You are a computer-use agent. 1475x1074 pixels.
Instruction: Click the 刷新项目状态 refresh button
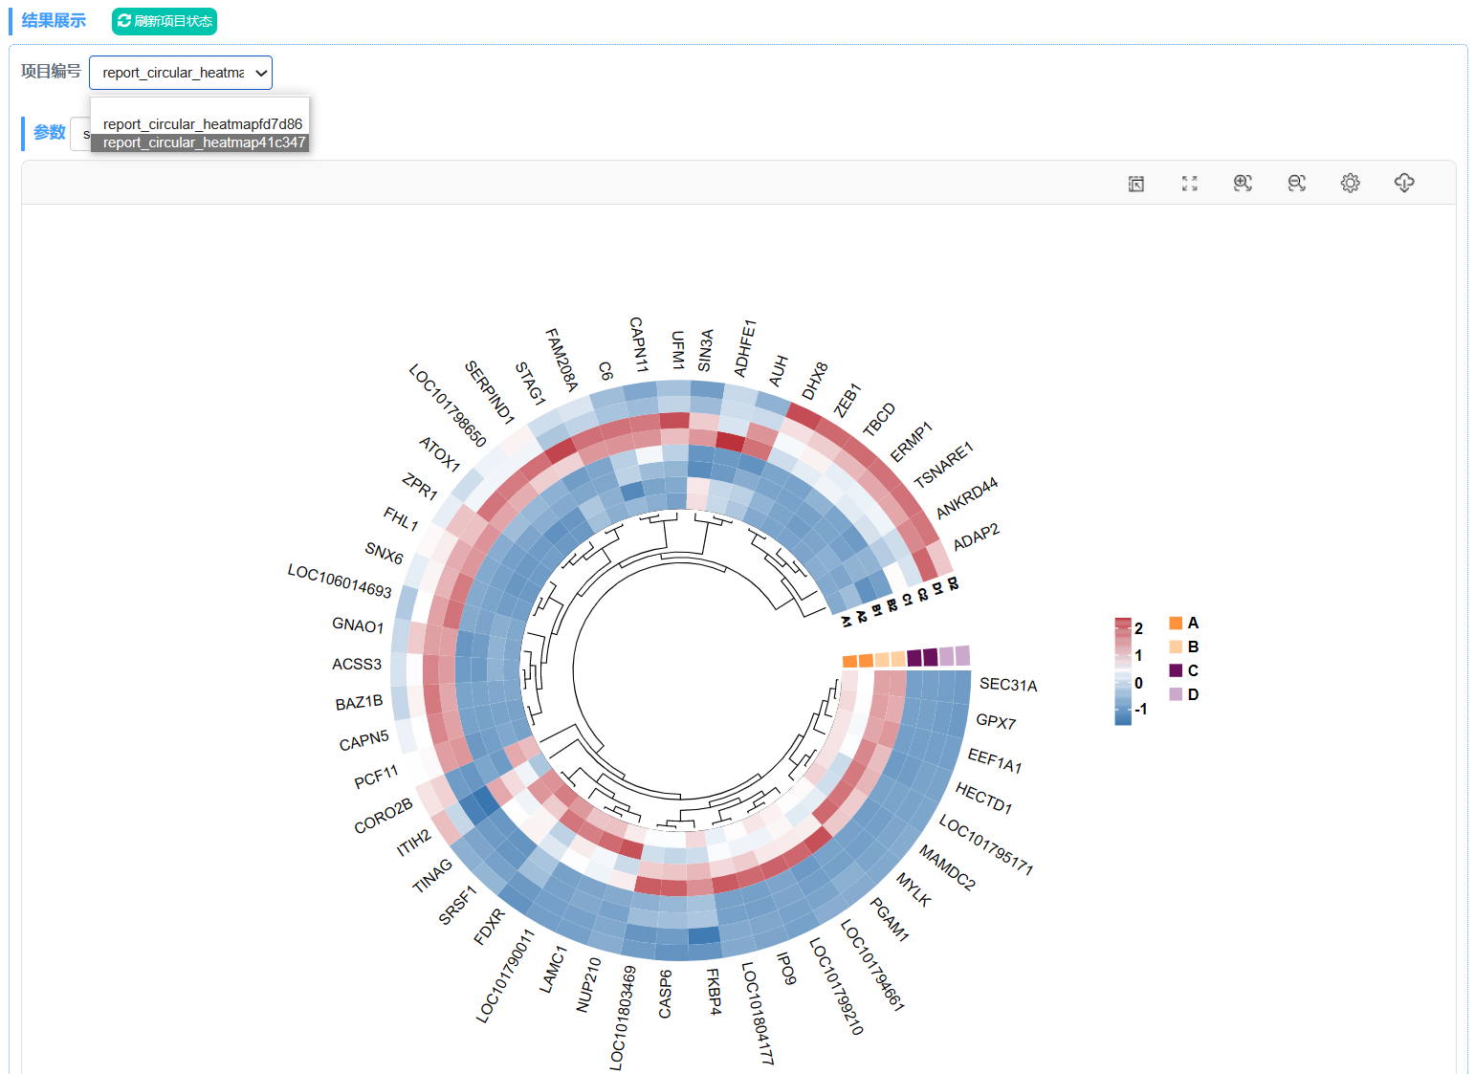165,21
